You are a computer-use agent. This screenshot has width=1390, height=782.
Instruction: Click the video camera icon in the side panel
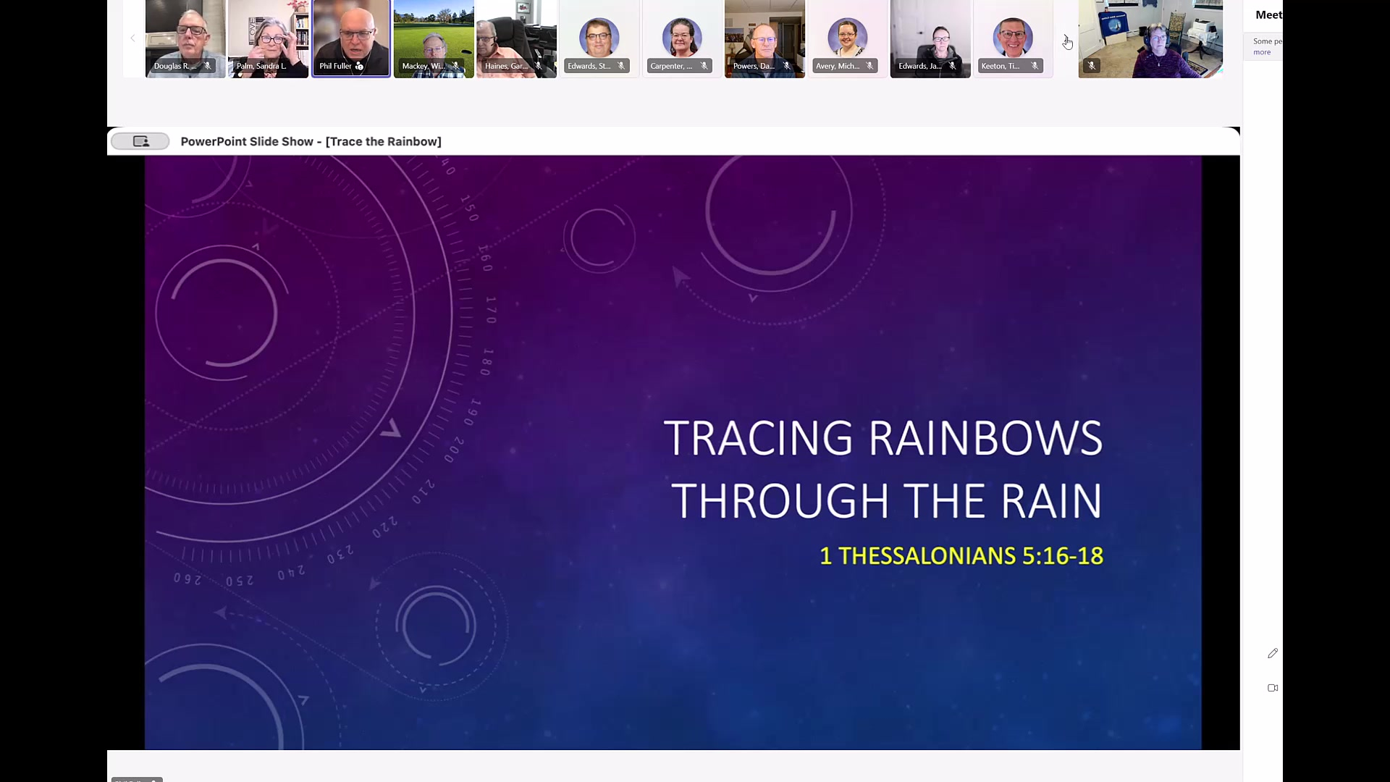click(1273, 688)
